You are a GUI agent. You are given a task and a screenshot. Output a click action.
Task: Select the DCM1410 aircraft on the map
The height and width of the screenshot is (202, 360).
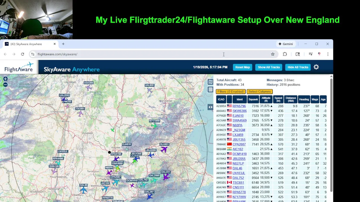(132, 185)
